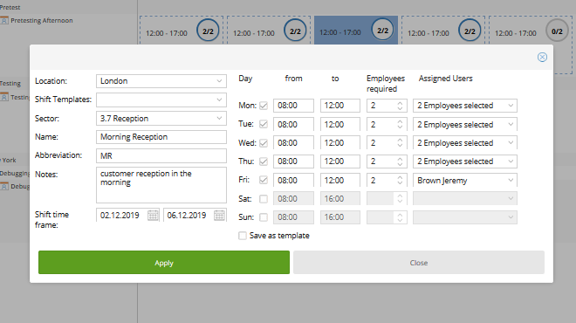Open the shift start date calendar picker
Screen dimensions: 576x323
point(153,216)
